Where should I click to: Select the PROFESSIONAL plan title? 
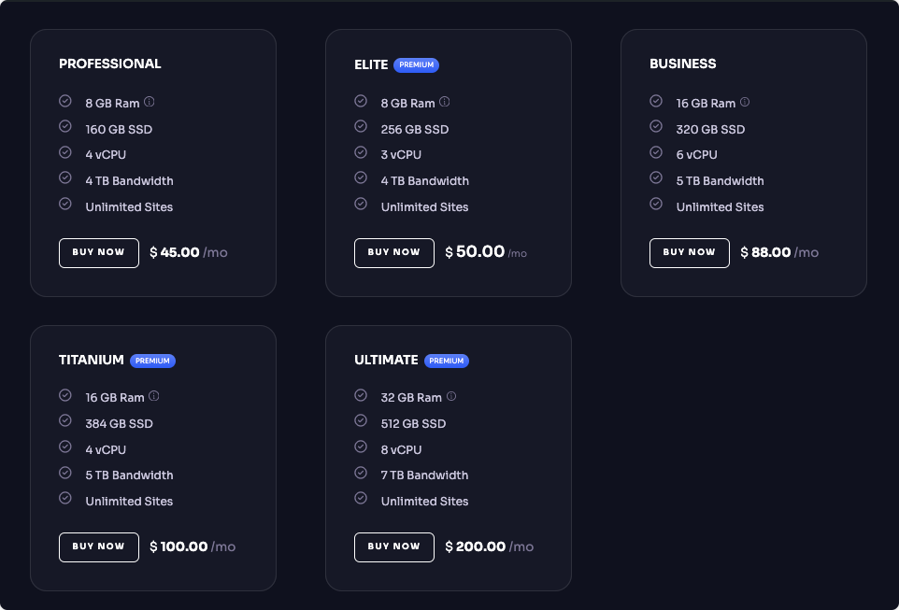pyautogui.click(x=110, y=64)
